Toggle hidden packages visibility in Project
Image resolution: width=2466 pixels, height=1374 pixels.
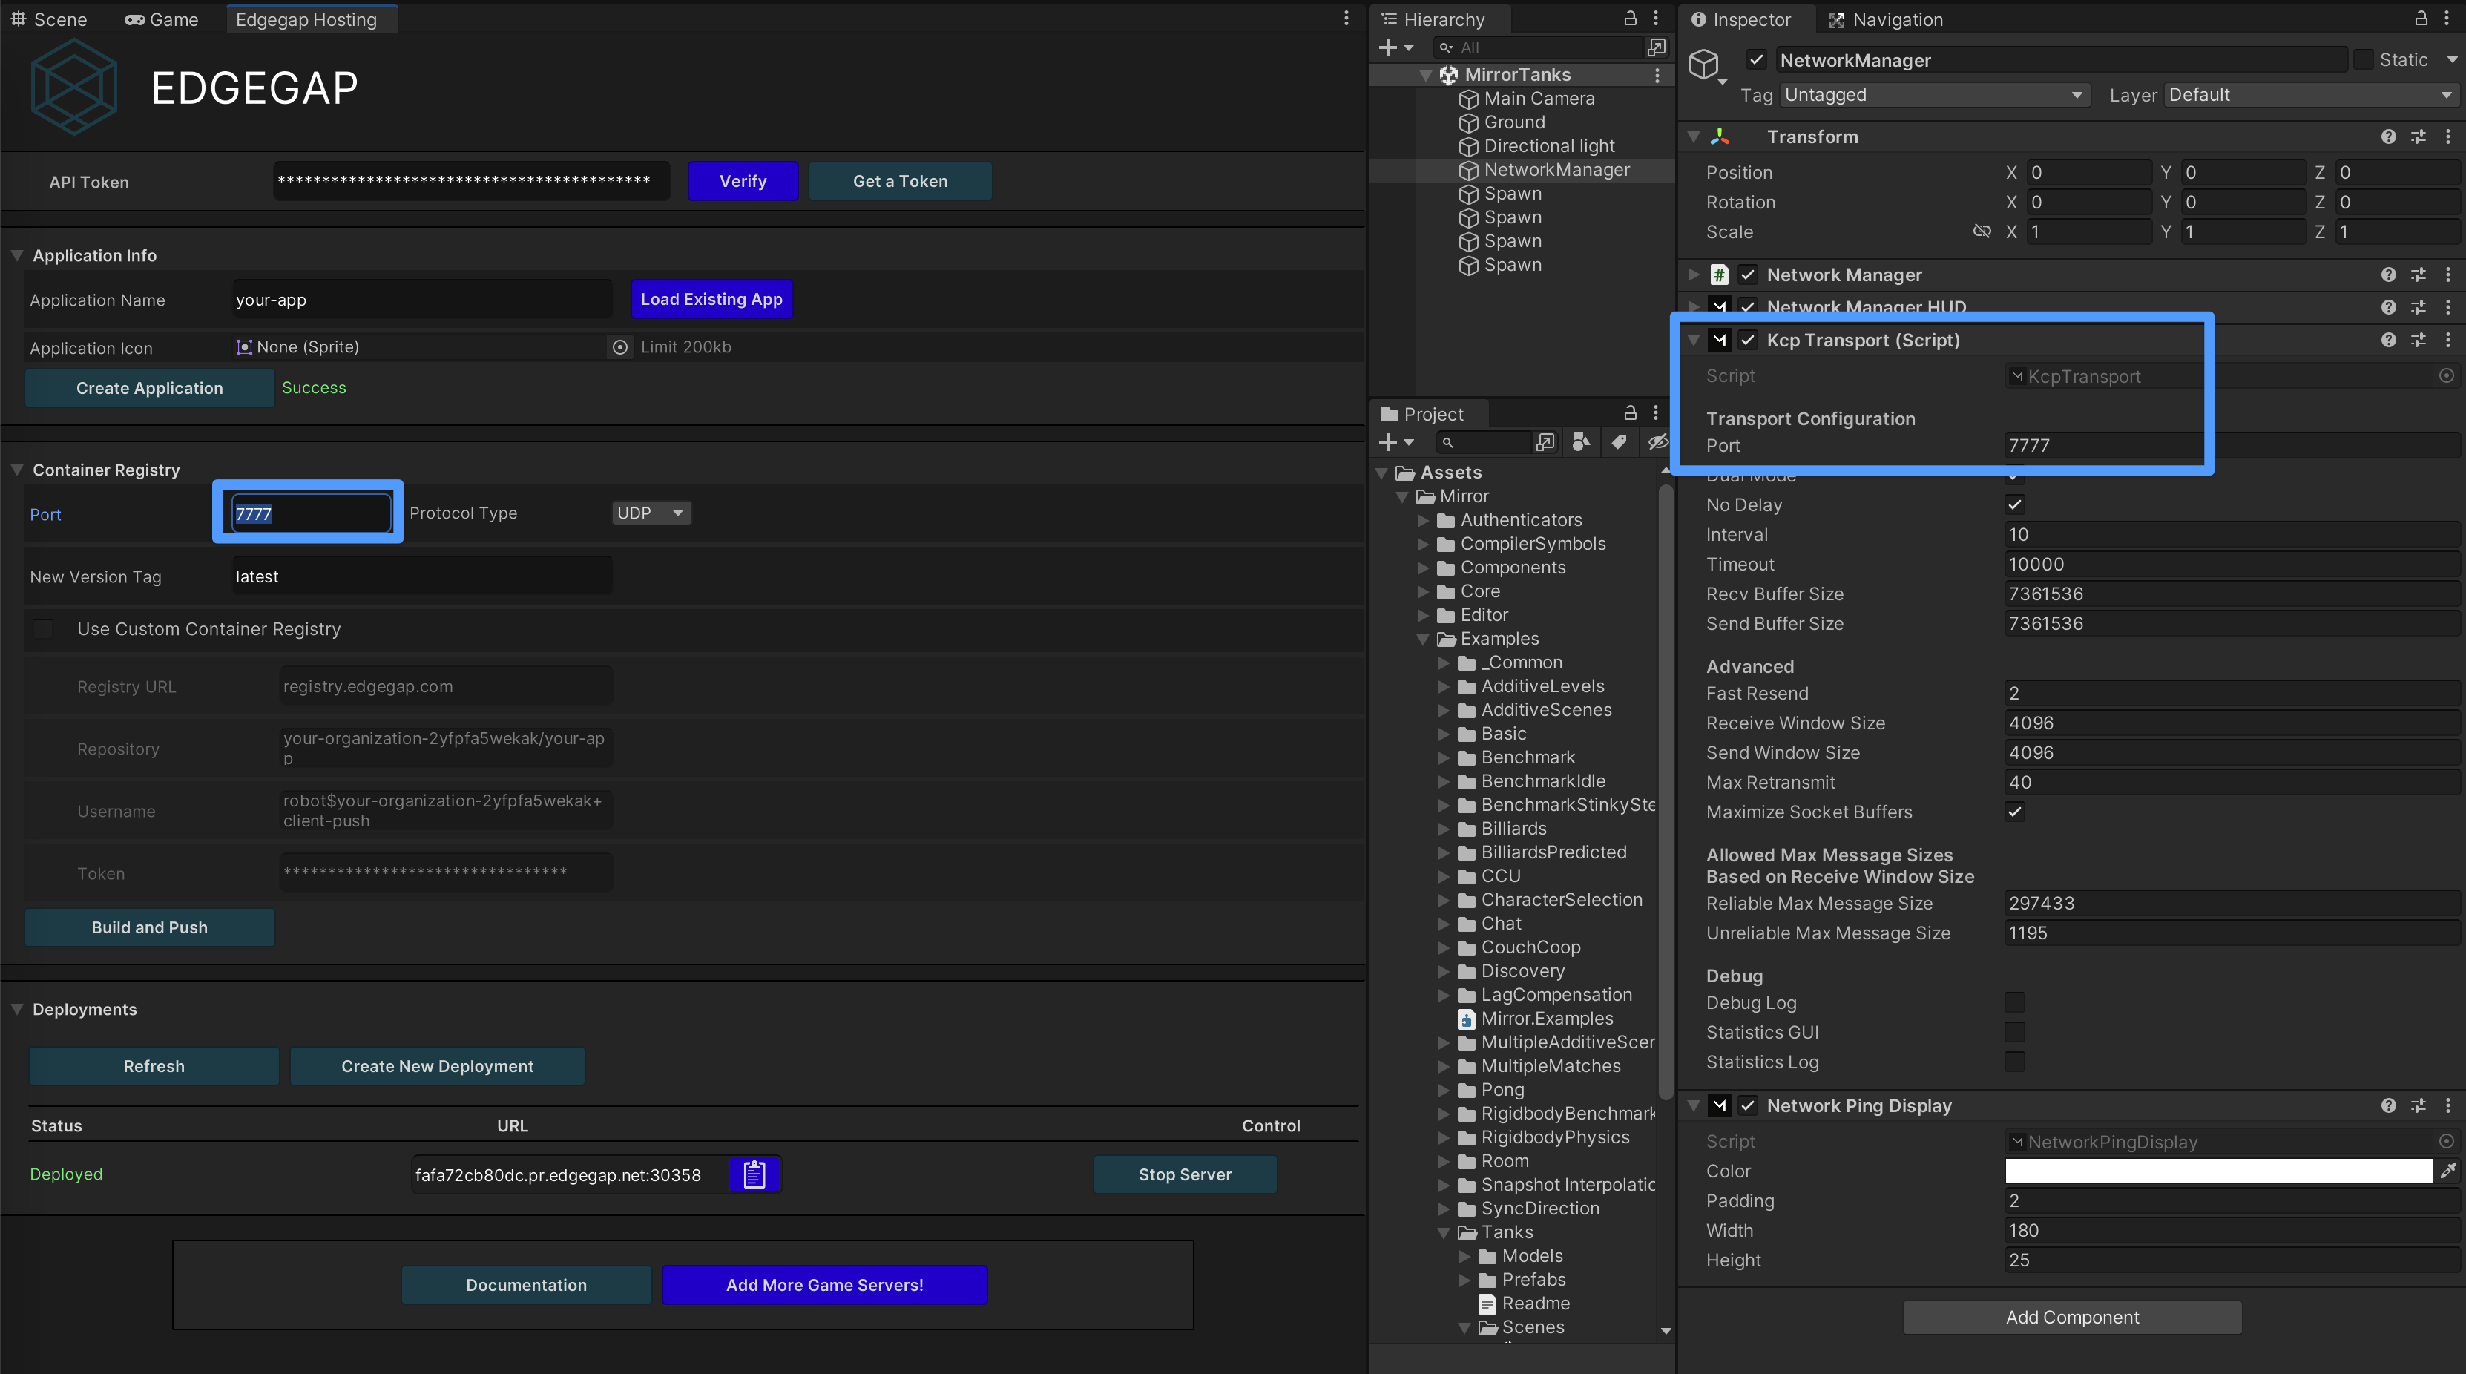pyautogui.click(x=1657, y=441)
